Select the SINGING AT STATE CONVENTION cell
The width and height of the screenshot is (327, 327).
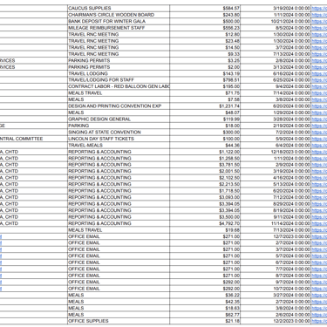(x=119, y=132)
